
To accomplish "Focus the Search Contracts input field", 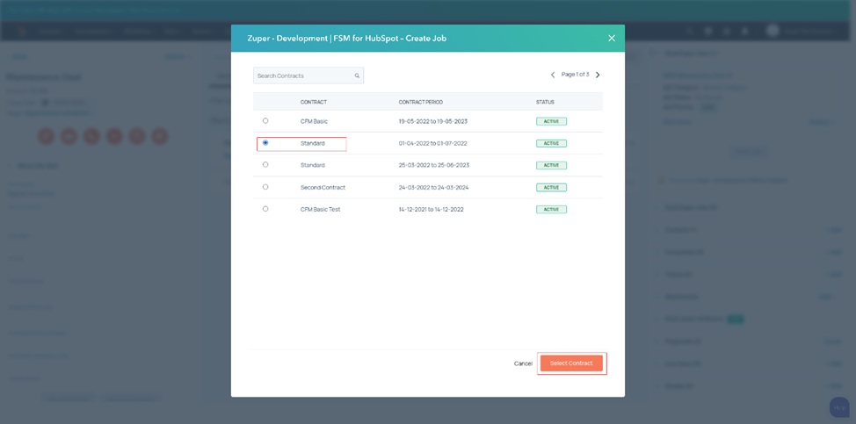I will pyautogui.click(x=303, y=76).
